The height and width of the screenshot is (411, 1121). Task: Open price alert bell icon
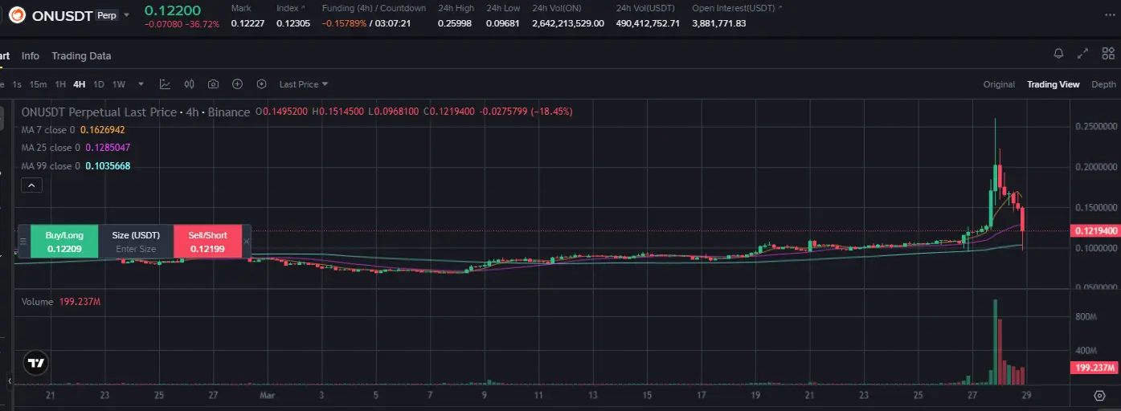(x=1059, y=54)
